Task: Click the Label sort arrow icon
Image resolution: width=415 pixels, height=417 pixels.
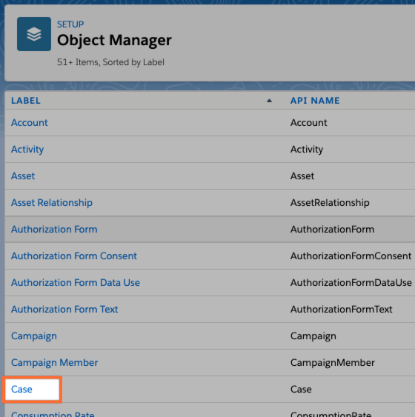Action: pyautogui.click(x=269, y=101)
